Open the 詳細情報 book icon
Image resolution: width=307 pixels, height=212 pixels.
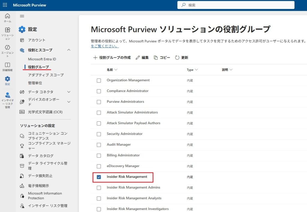(7, 65)
